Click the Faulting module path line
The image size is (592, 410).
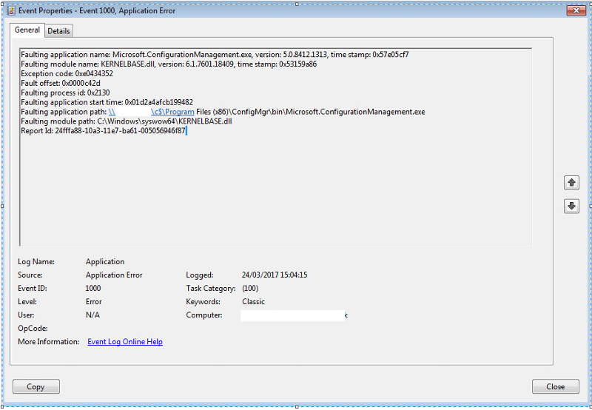click(127, 121)
